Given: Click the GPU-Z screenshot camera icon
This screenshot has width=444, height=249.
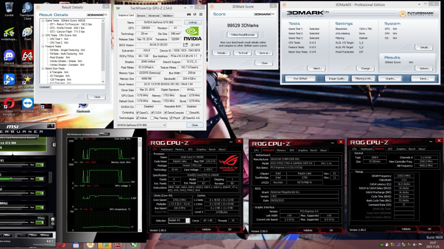Looking at the screenshot, I should pos(189,14).
